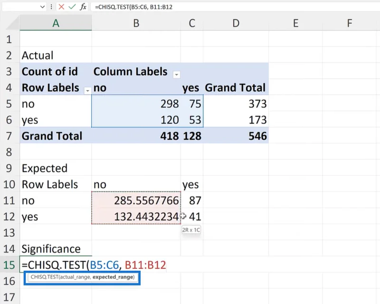Click the 'Count of id' cell
The image size is (380, 304).
pyautogui.click(x=56, y=71)
